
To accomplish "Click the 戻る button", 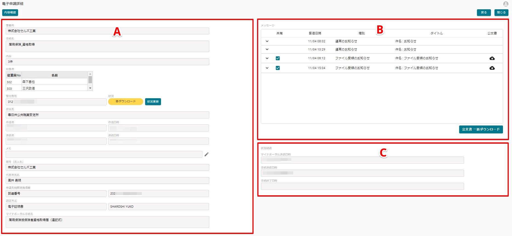I will click(484, 13).
